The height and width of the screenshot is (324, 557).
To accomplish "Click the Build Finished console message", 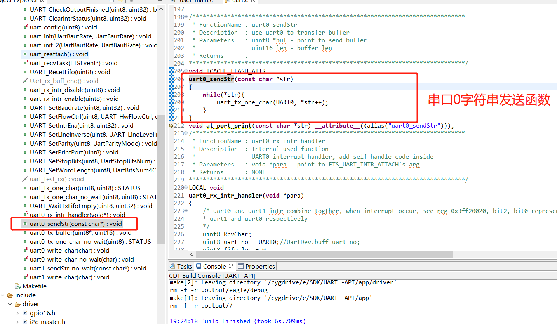I will tap(238, 321).
